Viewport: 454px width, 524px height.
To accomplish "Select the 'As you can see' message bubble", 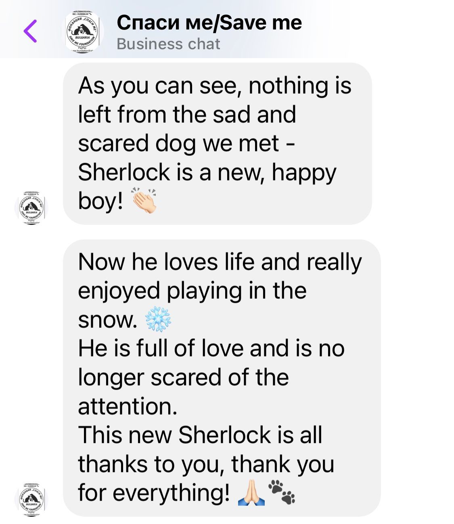I will [217, 143].
